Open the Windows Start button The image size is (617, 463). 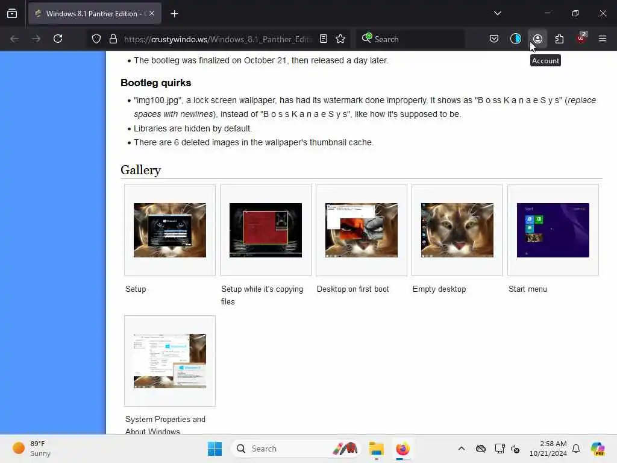pyautogui.click(x=215, y=449)
